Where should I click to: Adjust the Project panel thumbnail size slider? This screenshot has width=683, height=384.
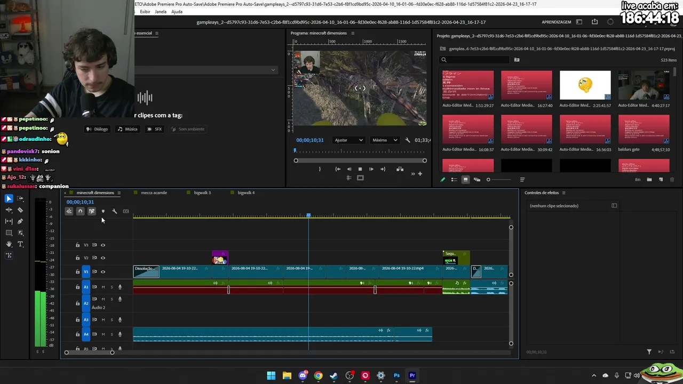coord(499,180)
